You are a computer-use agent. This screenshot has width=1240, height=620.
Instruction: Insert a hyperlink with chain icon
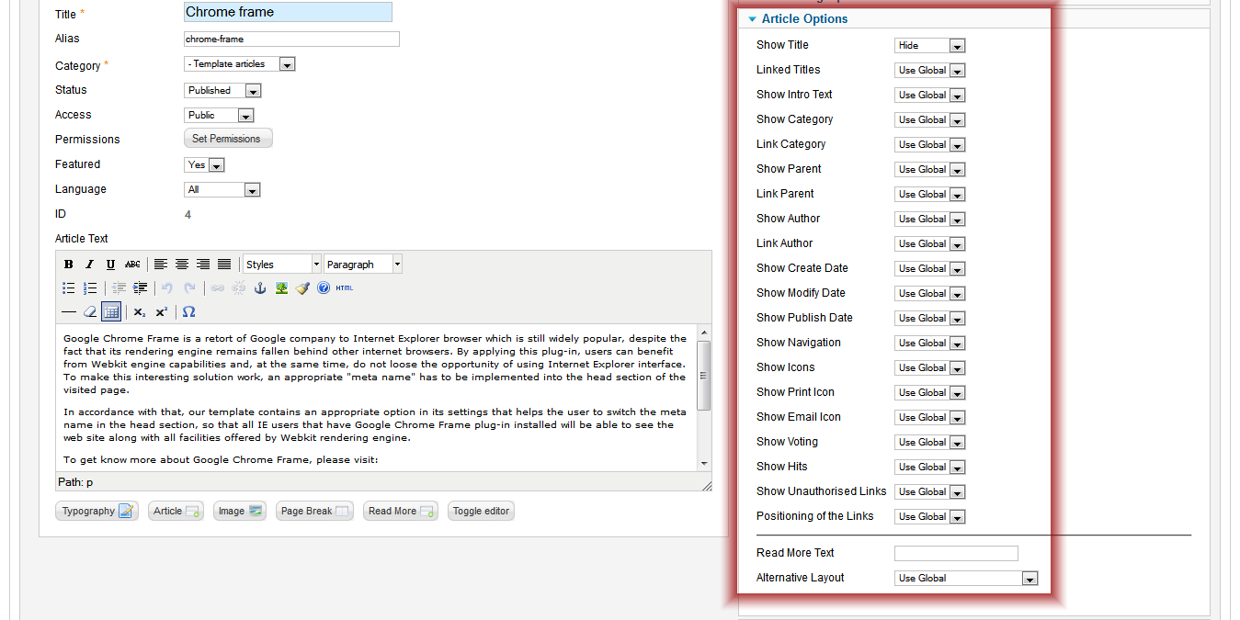218,288
